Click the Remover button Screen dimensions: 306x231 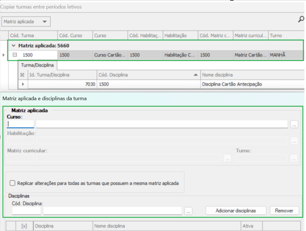point(284,211)
